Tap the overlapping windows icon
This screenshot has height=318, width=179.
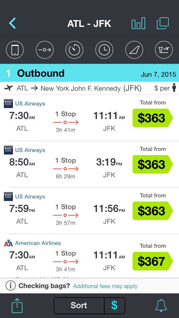pos(163,24)
